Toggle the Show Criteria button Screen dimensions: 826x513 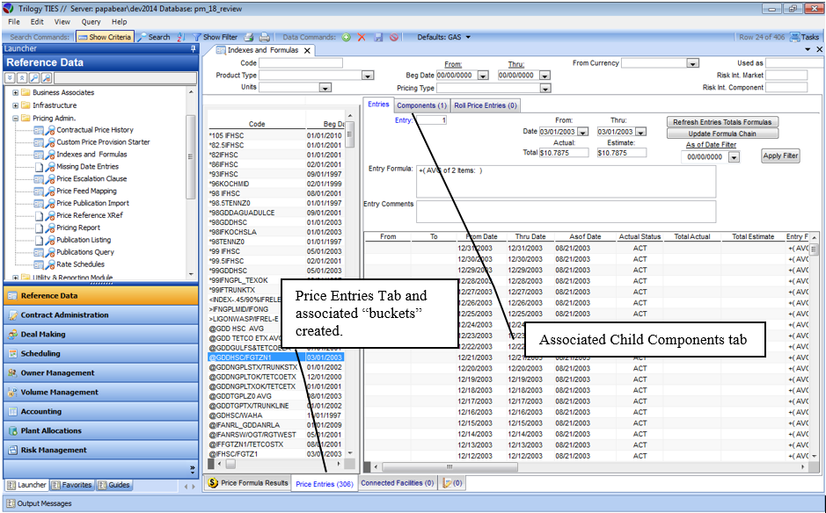pos(105,37)
